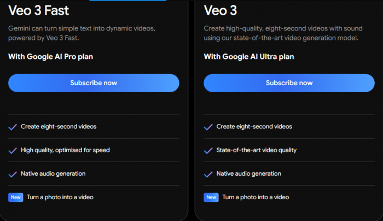The height and width of the screenshot is (221, 383).
Task: Click checkmark beside Veo 3 native audio generation
Action: (x=208, y=174)
